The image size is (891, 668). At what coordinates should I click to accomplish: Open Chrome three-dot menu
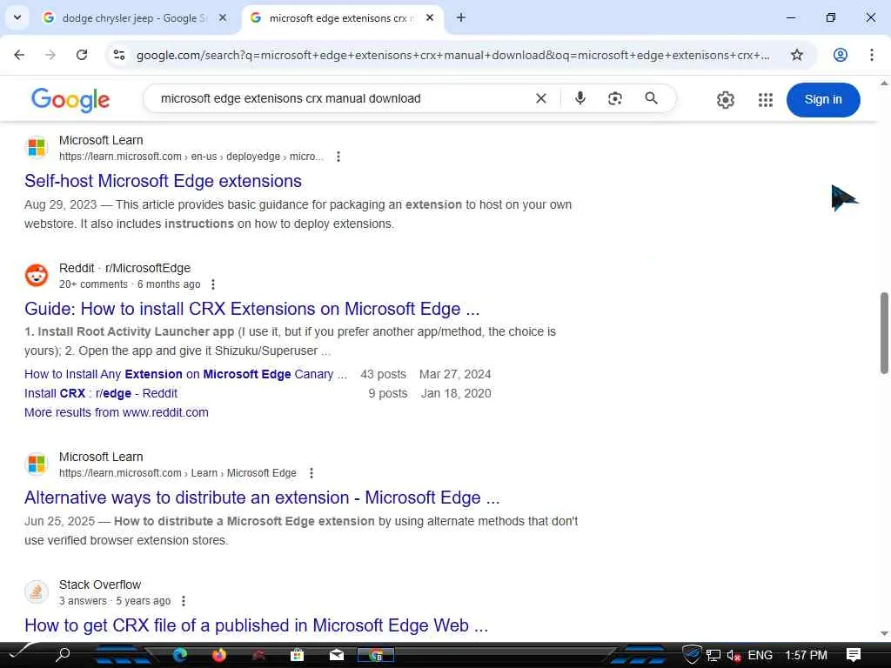coord(871,55)
